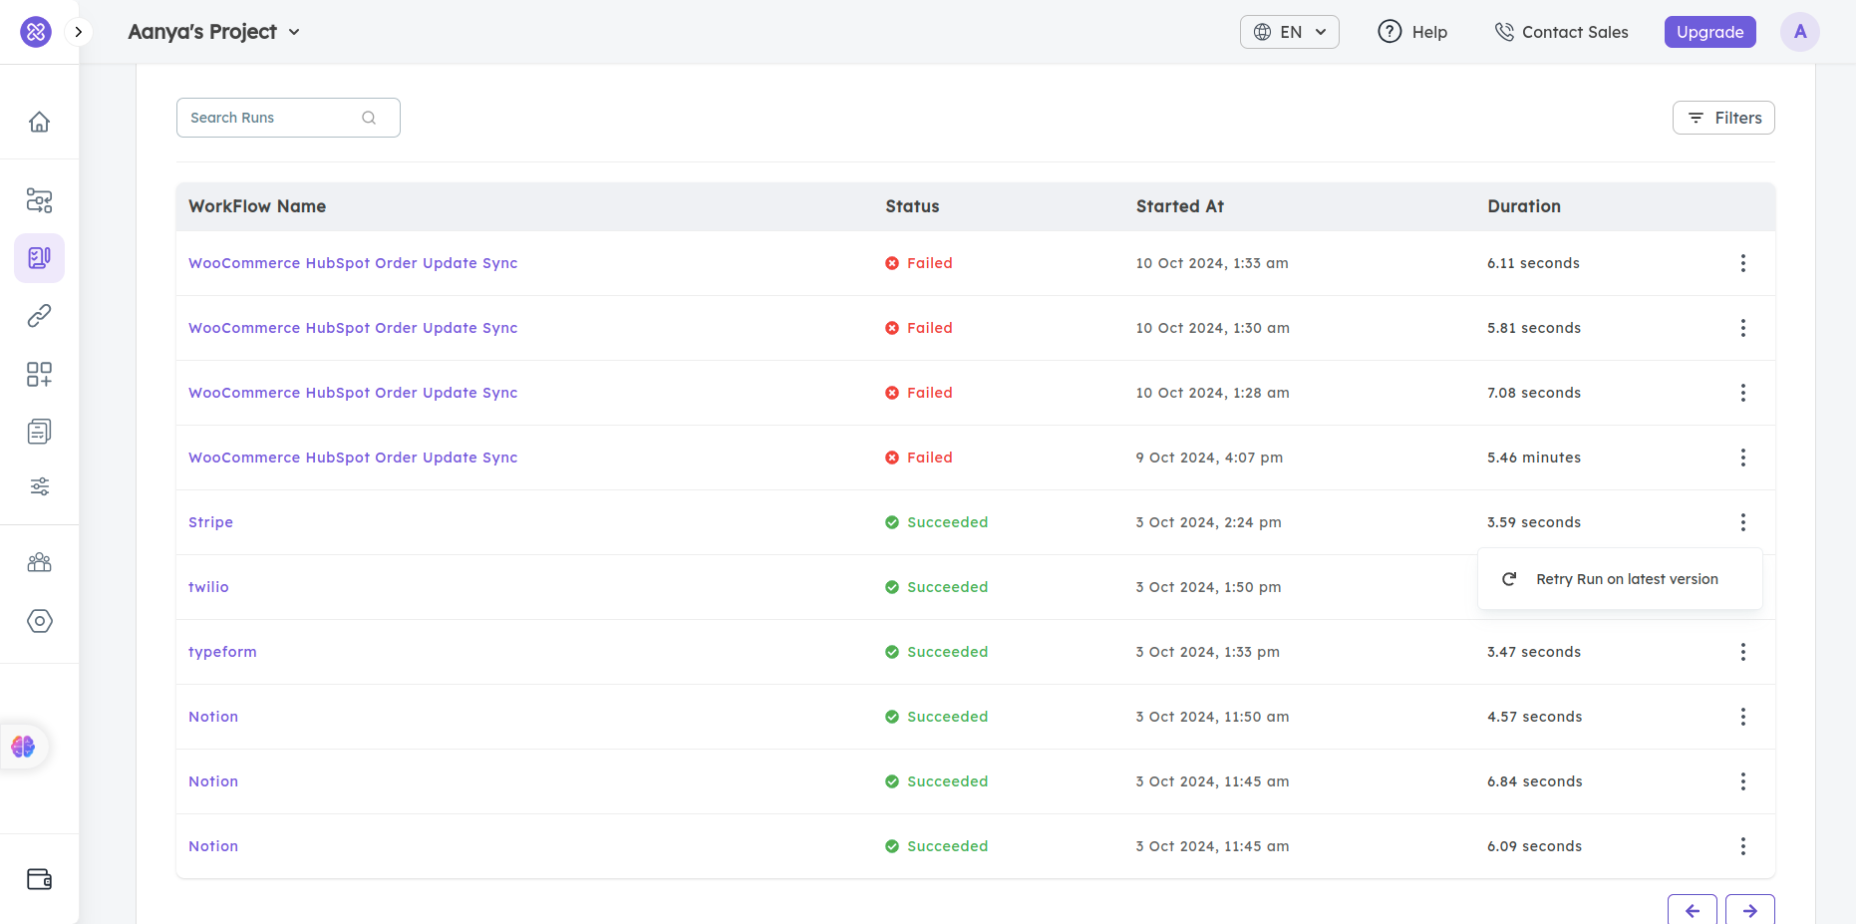Open Aanya's Project dropdown
The height and width of the screenshot is (924, 1856).
[x=214, y=32]
